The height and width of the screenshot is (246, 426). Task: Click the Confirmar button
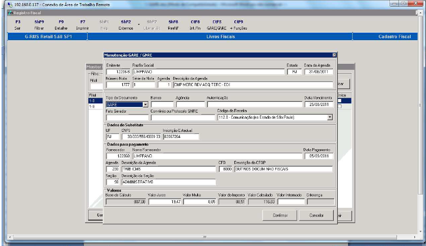(x=280, y=215)
